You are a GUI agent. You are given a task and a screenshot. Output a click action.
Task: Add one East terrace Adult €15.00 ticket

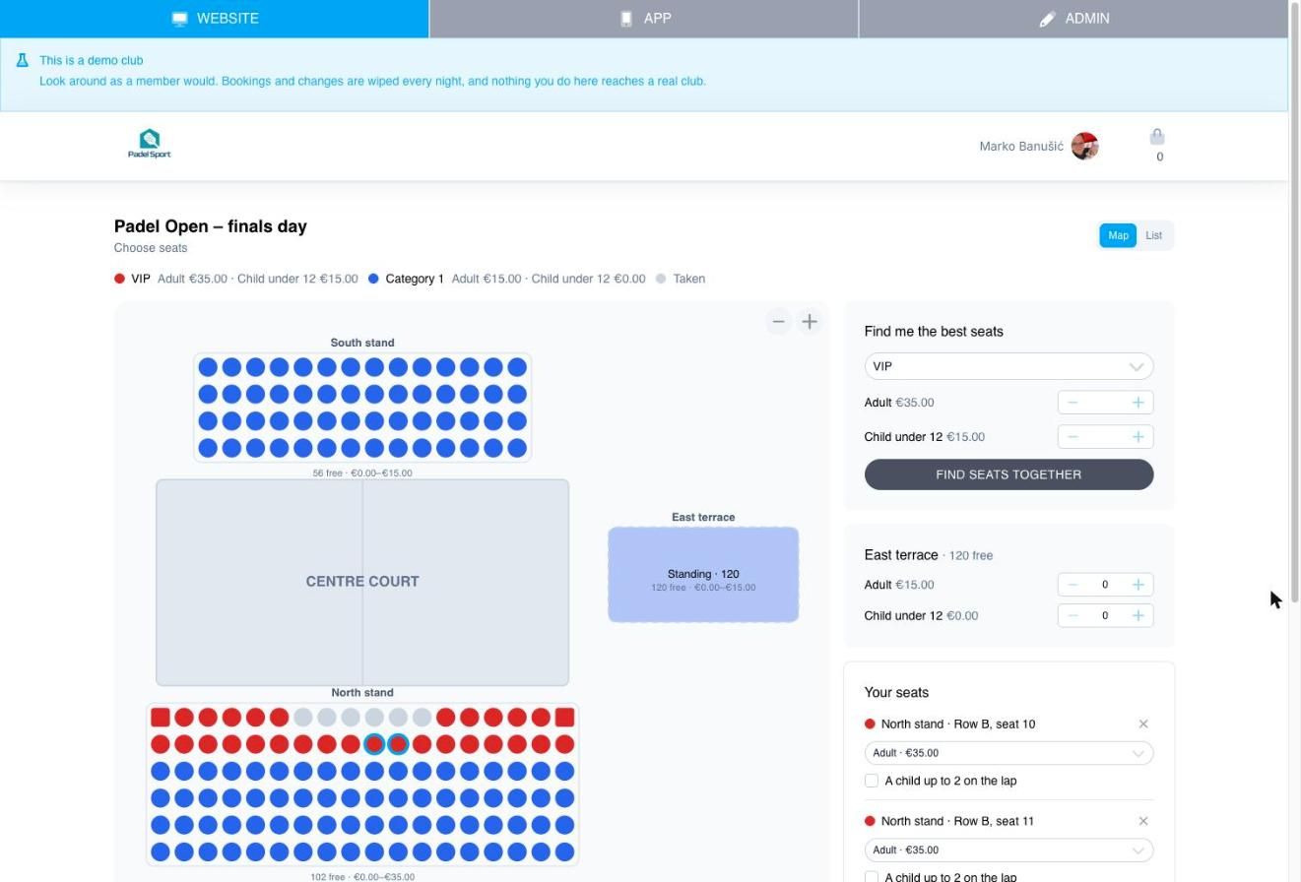click(1138, 585)
